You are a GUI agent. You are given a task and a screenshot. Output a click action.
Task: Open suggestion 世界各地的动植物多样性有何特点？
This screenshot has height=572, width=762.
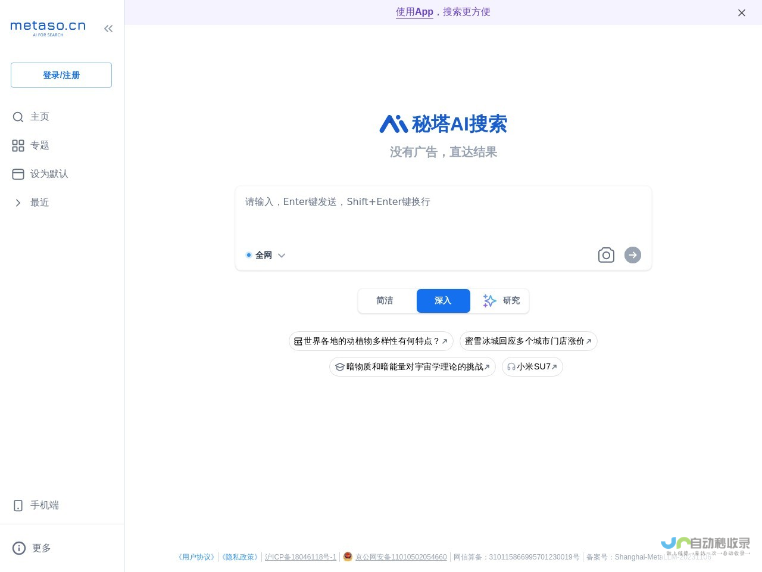(x=371, y=341)
